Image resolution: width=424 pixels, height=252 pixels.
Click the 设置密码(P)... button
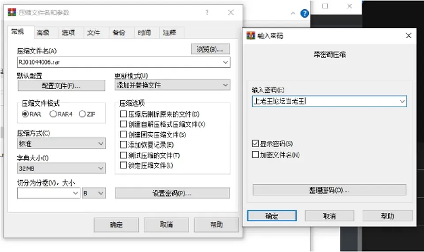pos(172,193)
